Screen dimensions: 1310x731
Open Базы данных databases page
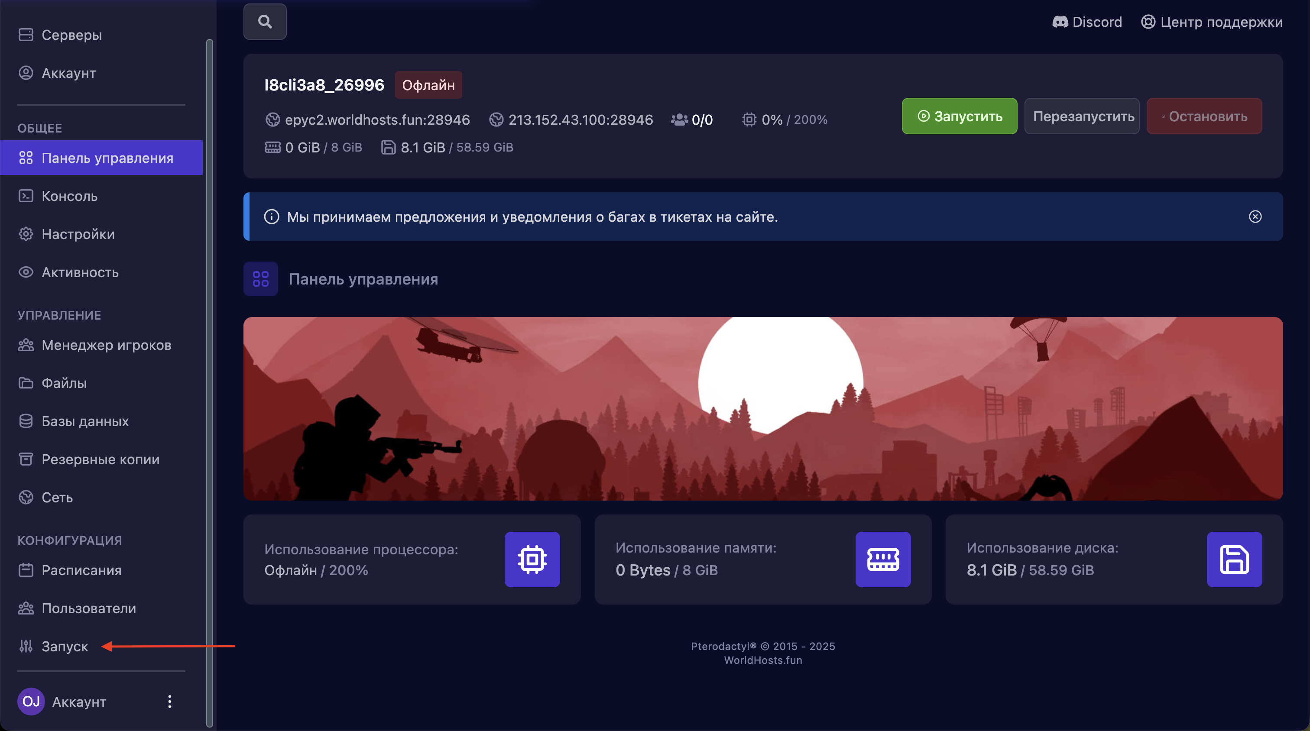[85, 421]
